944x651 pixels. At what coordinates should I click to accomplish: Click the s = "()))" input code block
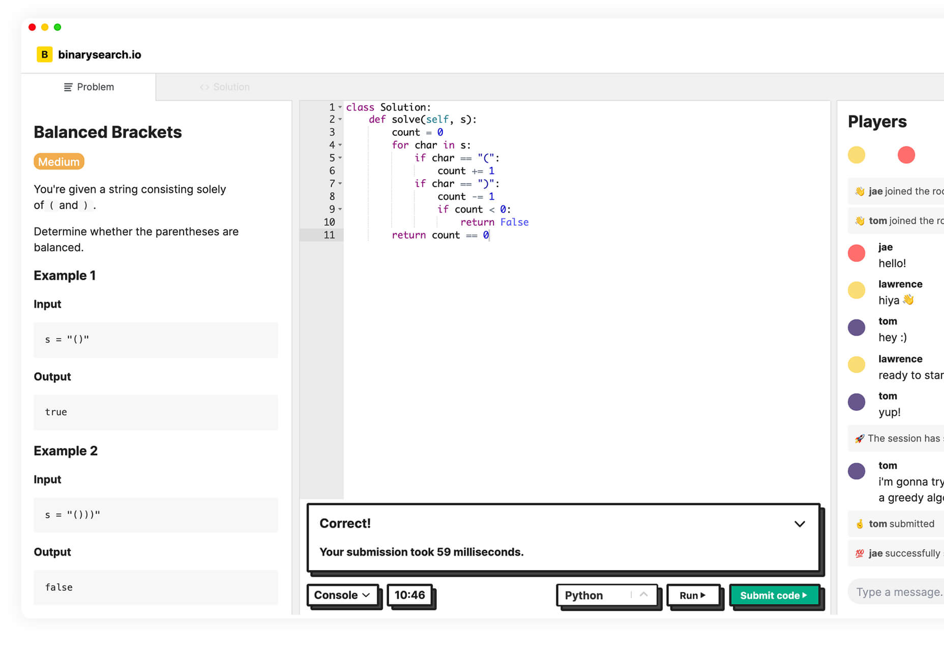156,515
